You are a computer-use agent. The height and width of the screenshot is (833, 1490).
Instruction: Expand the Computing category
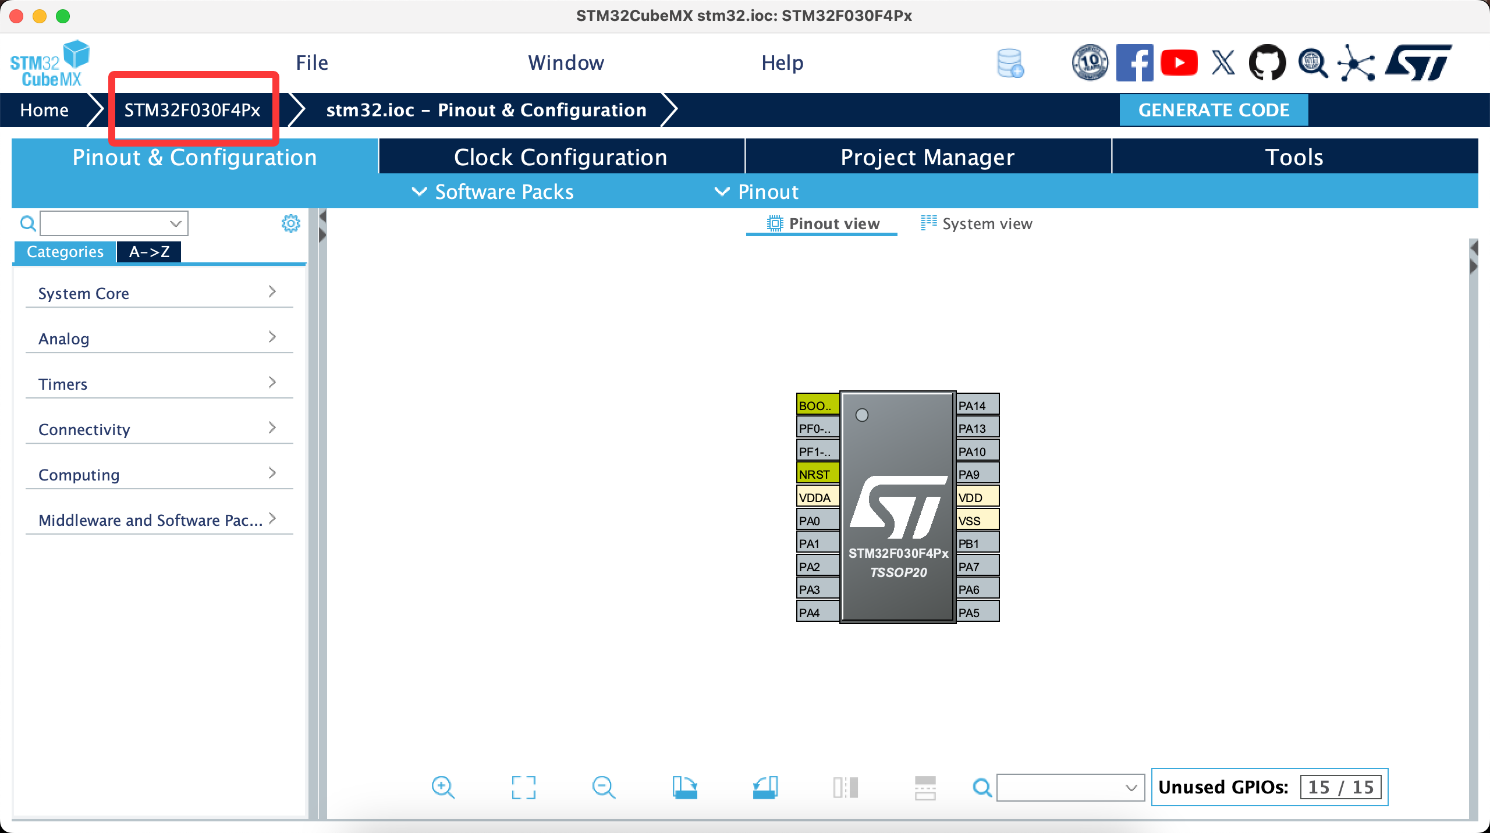point(159,475)
